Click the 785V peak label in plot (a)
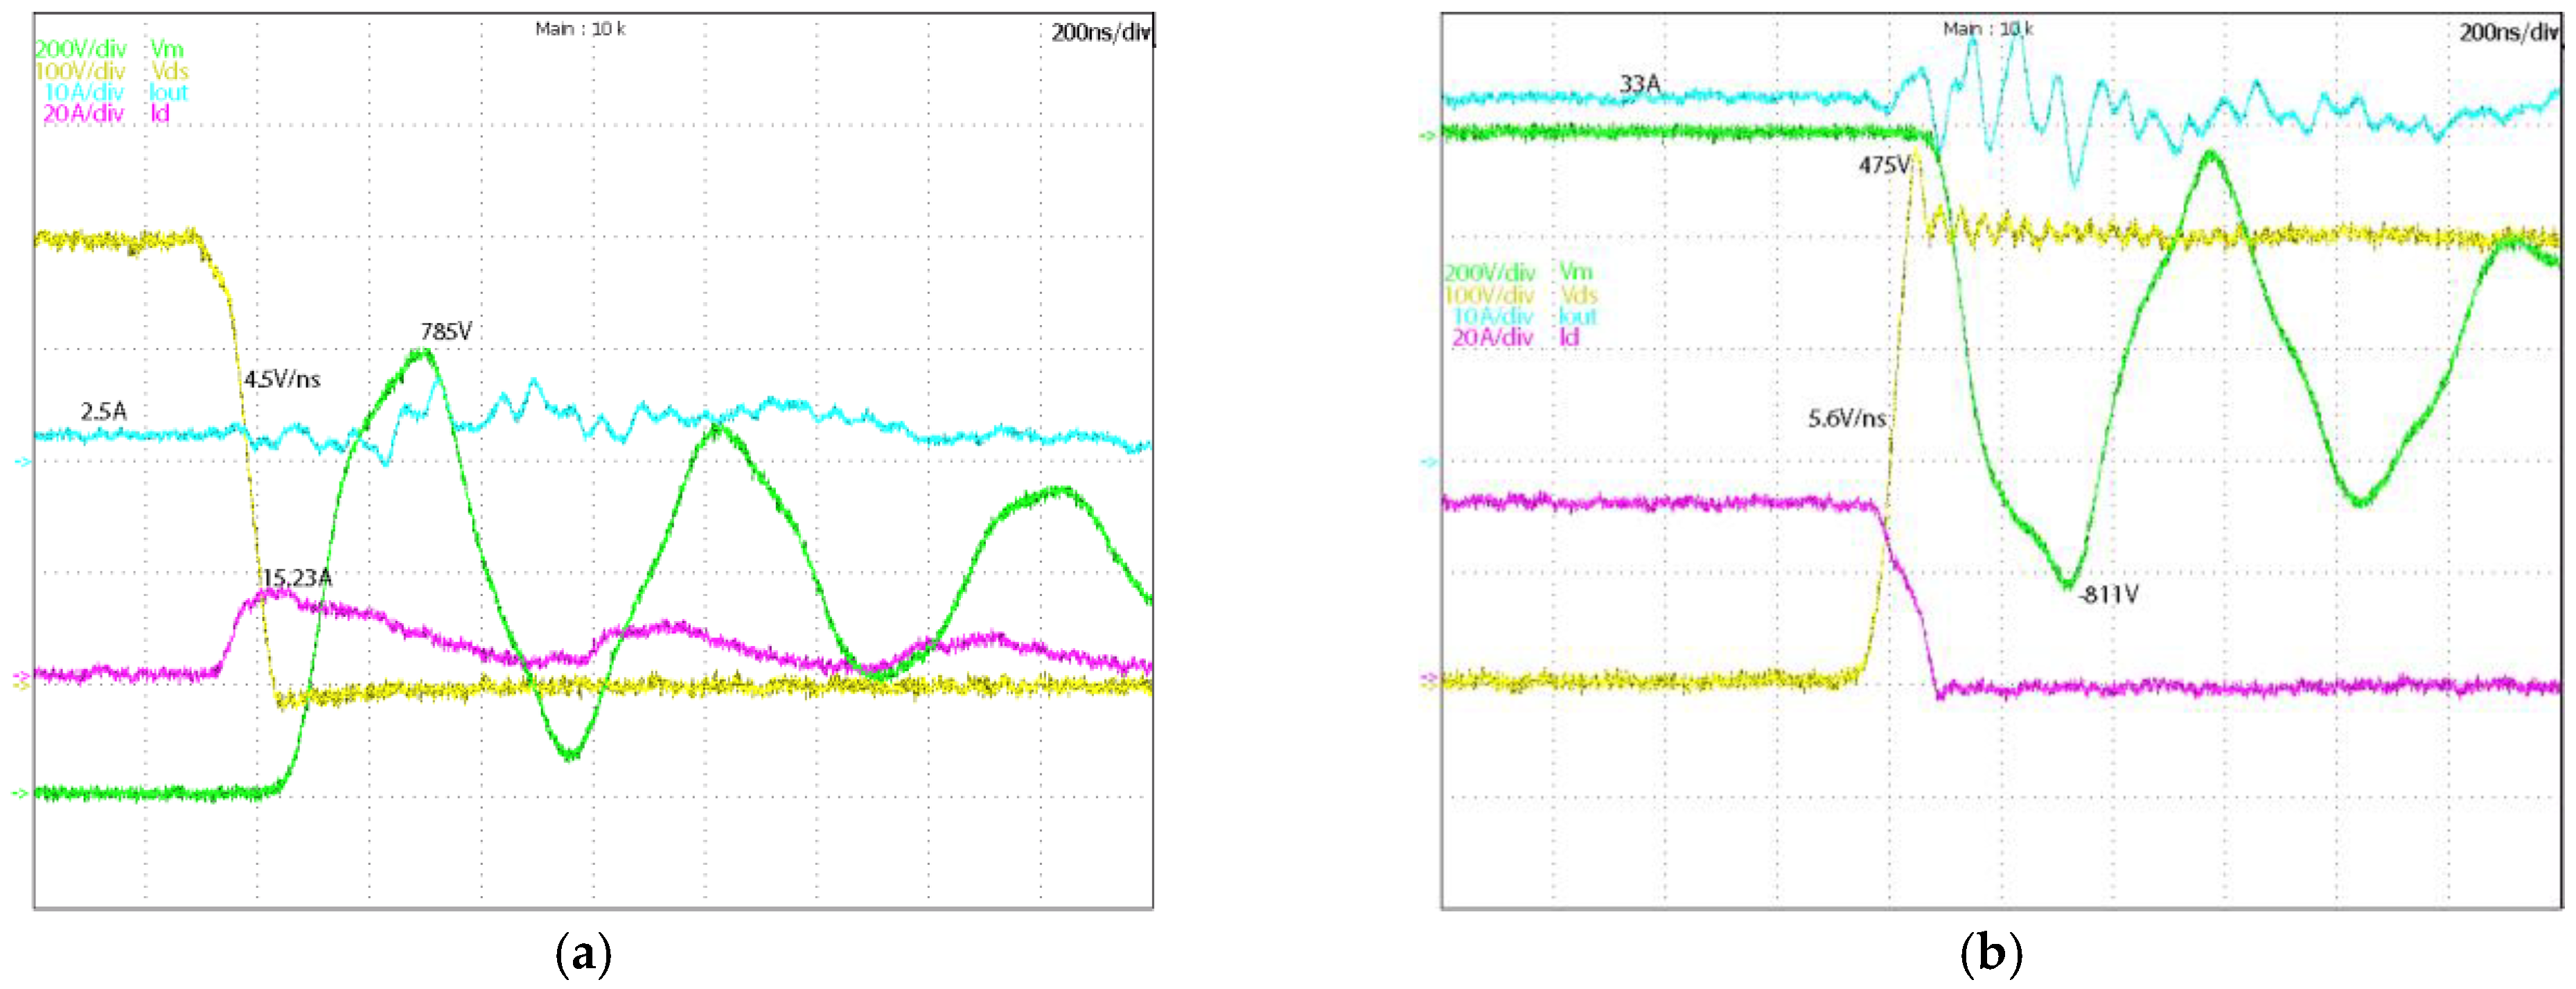The height and width of the screenshot is (989, 2576). click(x=446, y=331)
